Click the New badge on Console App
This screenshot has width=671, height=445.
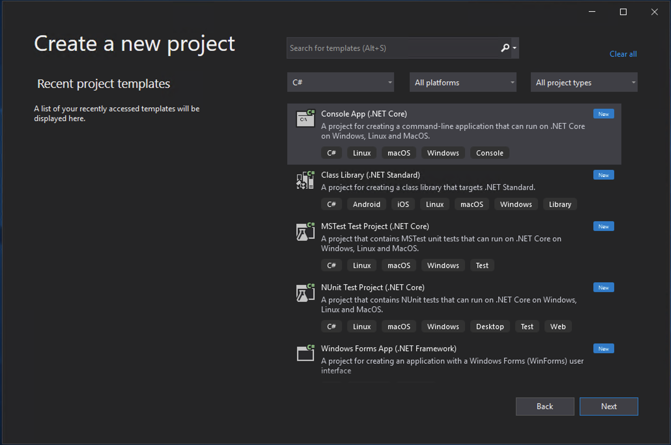(x=603, y=114)
